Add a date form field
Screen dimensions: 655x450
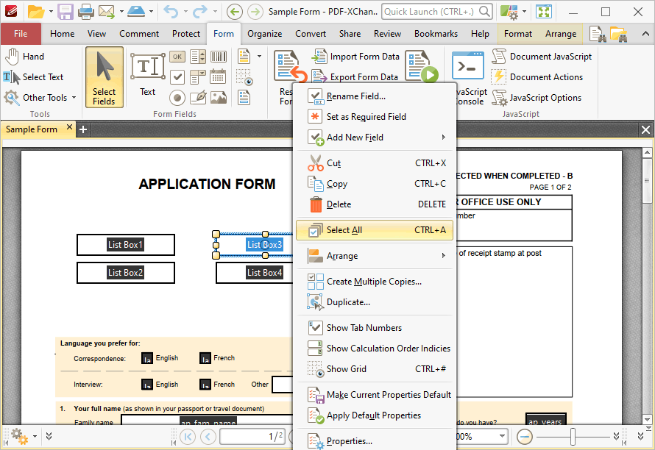point(218,76)
